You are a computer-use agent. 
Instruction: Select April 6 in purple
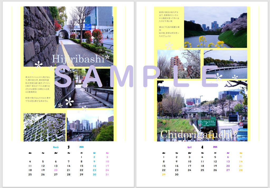pos(228,157)
